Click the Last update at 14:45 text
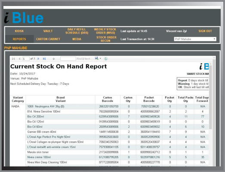Screen dimensions: 225x172 click(134, 31)
